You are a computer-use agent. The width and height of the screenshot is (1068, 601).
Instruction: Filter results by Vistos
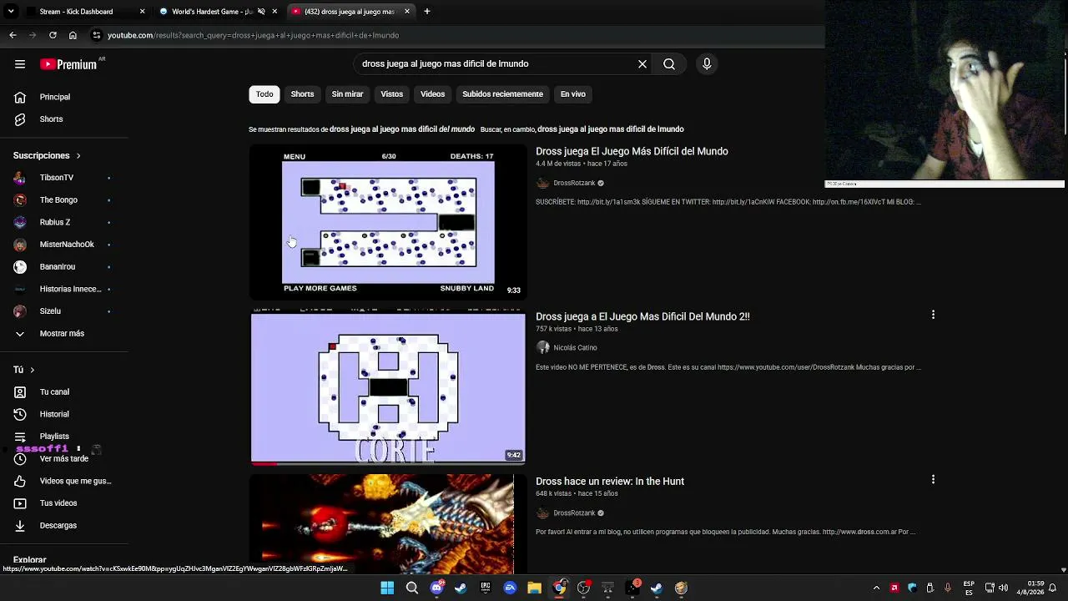pos(391,94)
